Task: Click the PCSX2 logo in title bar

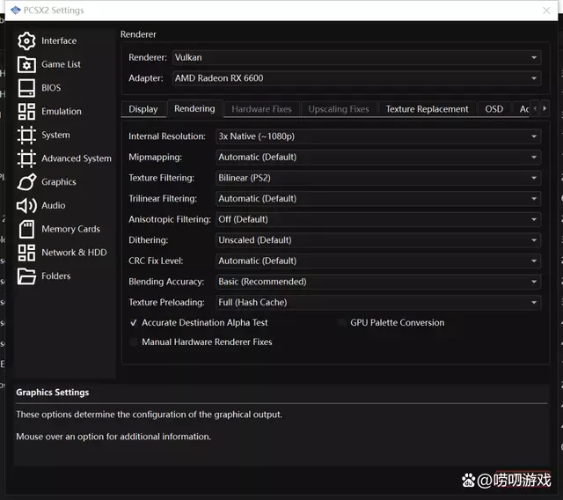Action: point(16,11)
